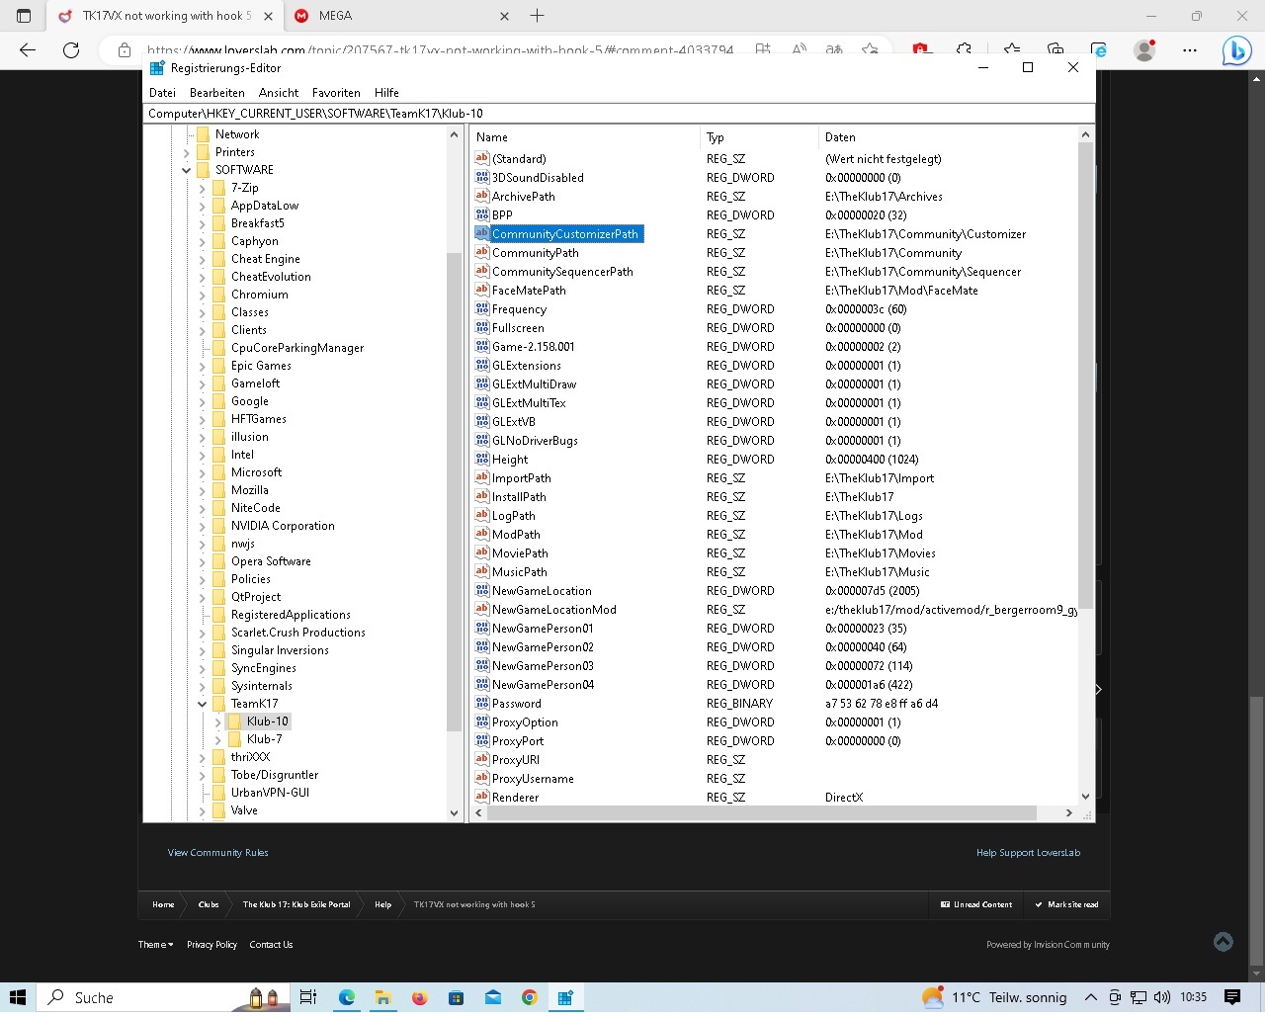Select the Scarlet.Crush Productions key
Image resolution: width=1268 pixels, height=1018 pixels.
click(298, 633)
